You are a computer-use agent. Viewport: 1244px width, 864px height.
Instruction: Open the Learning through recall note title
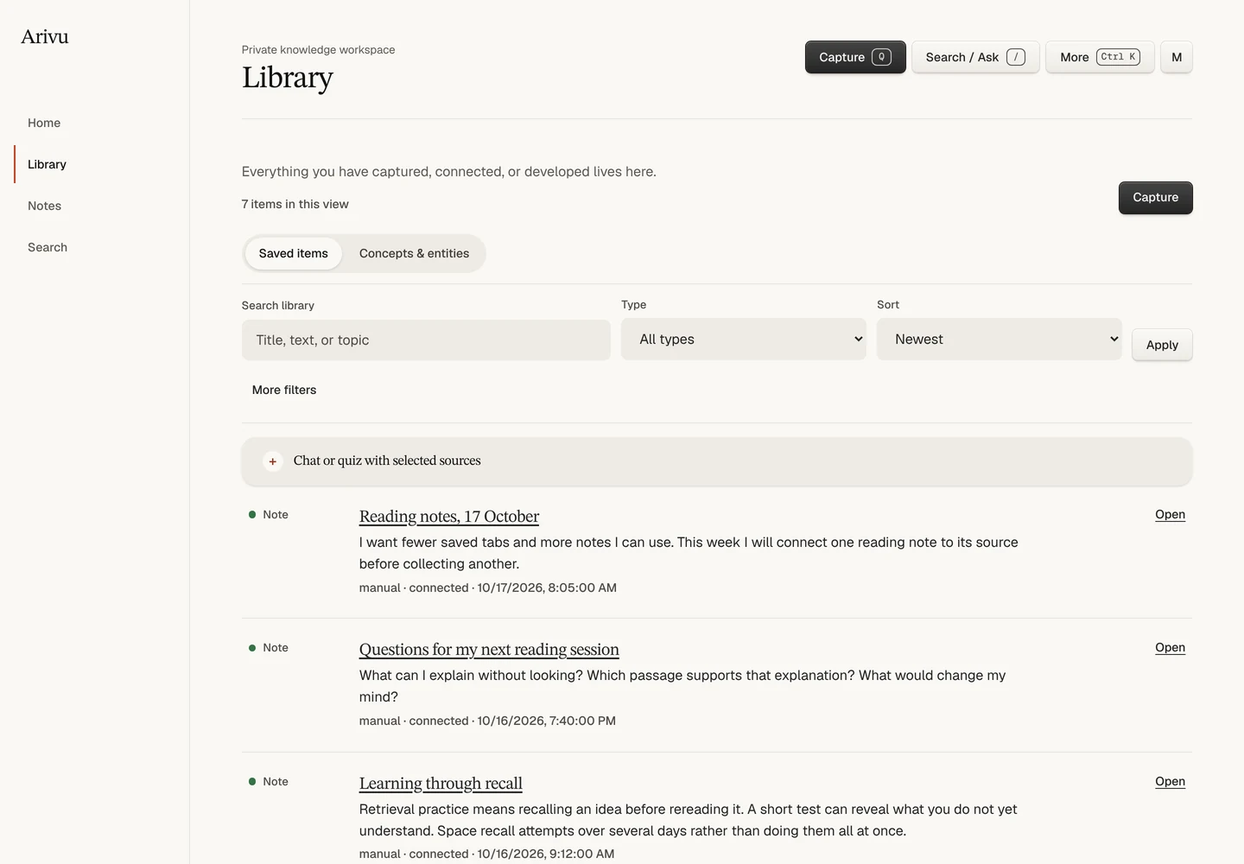(x=441, y=784)
